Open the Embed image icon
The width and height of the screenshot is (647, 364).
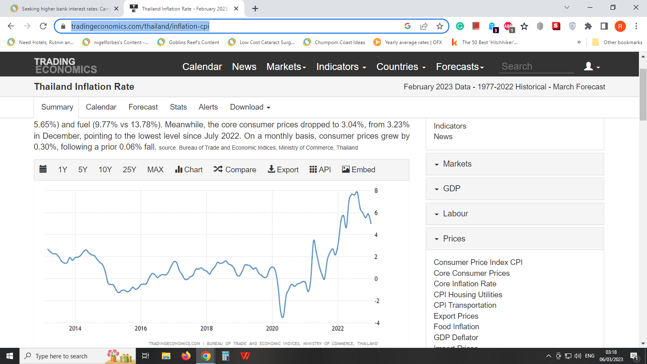point(346,169)
